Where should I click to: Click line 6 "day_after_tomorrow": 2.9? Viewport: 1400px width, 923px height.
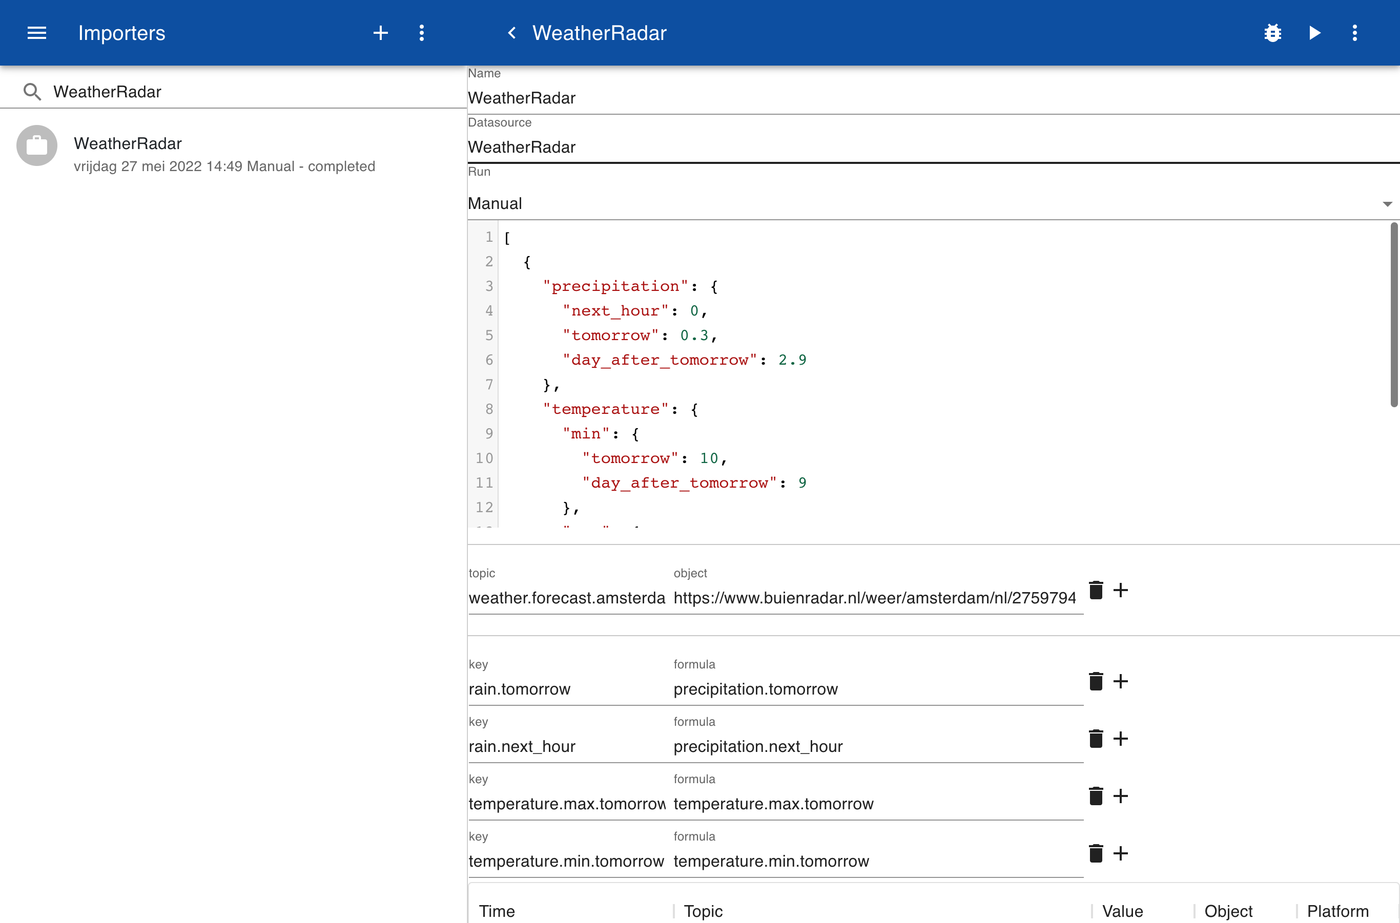click(685, 360)
